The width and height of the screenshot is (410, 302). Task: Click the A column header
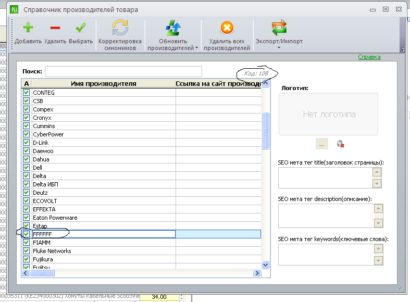(27, 84)
